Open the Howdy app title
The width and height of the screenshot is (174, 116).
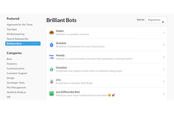[60, 55]
